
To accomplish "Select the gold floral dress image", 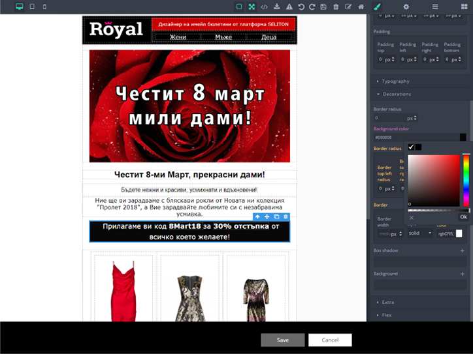I will pos(189,298).
